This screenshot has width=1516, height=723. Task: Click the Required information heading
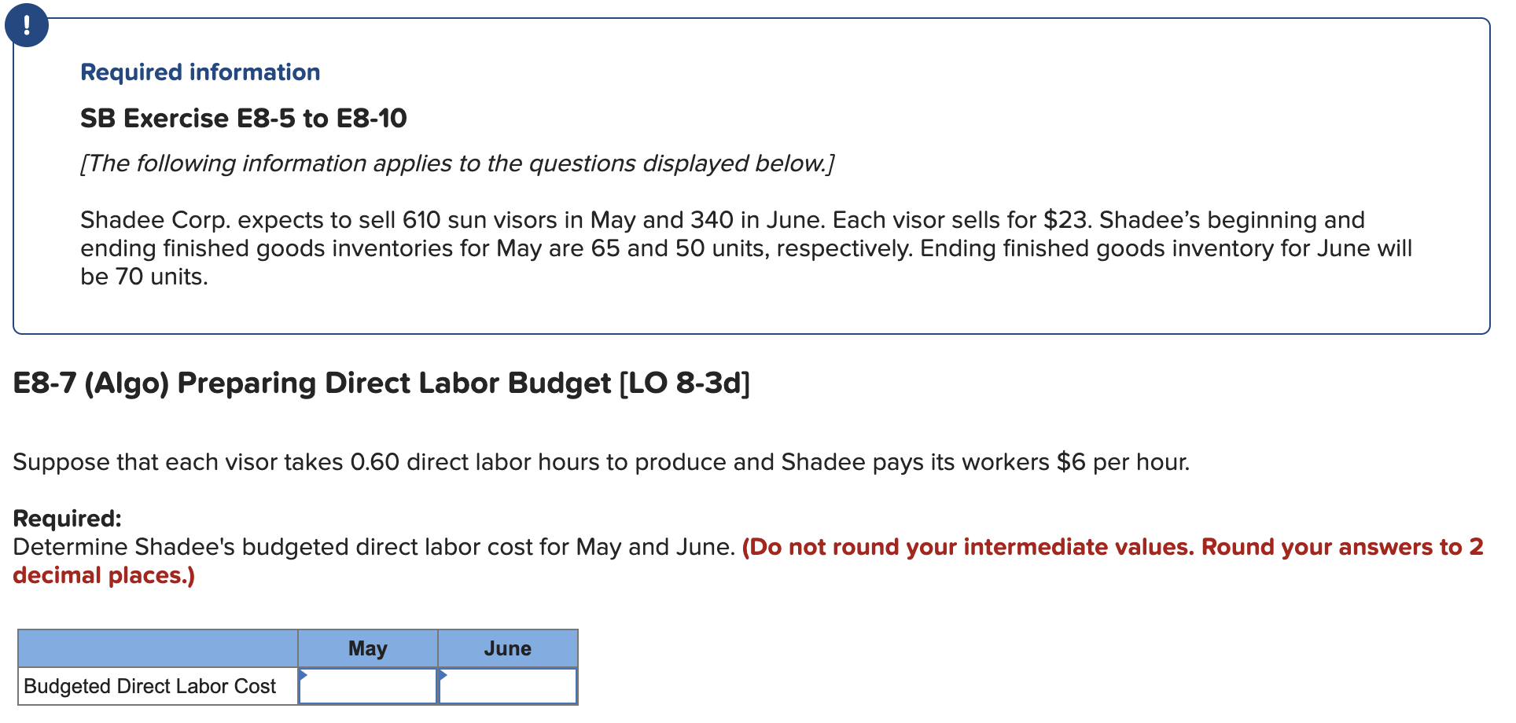click(200, 72)
